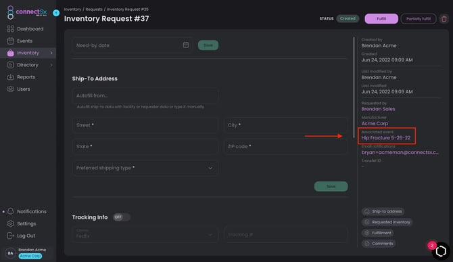Jump to Fulfillment section

[x=377, y=233]
